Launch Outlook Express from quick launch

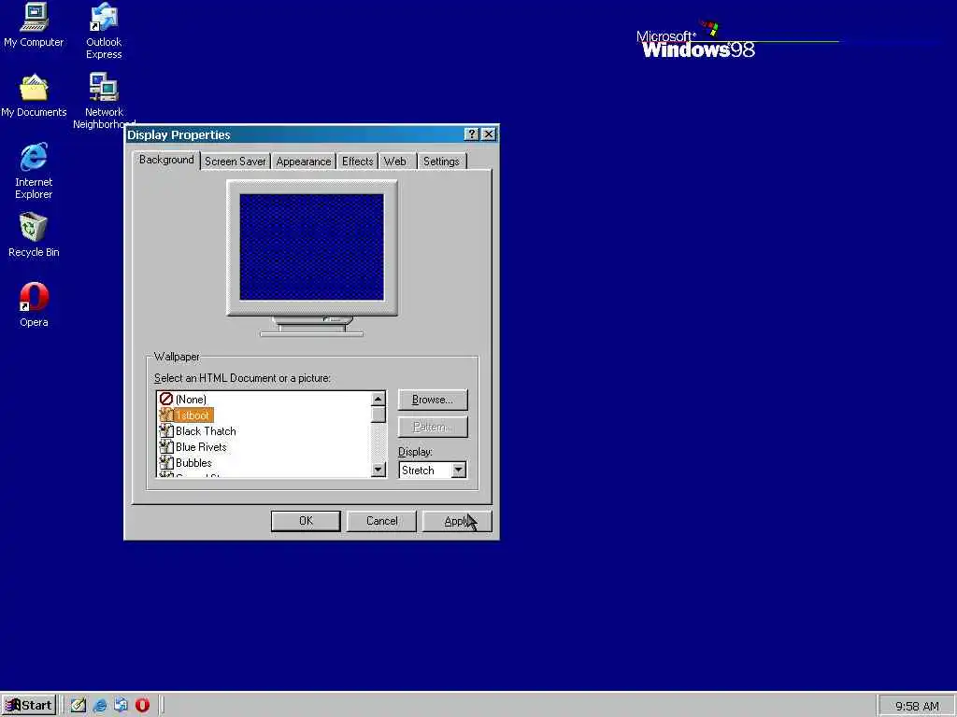(x=121, y=706)
